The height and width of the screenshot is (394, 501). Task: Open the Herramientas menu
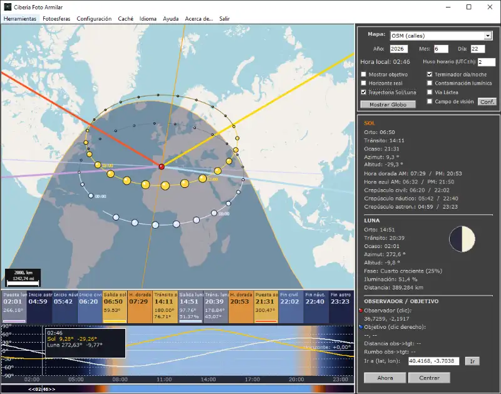tap(20, 19)
